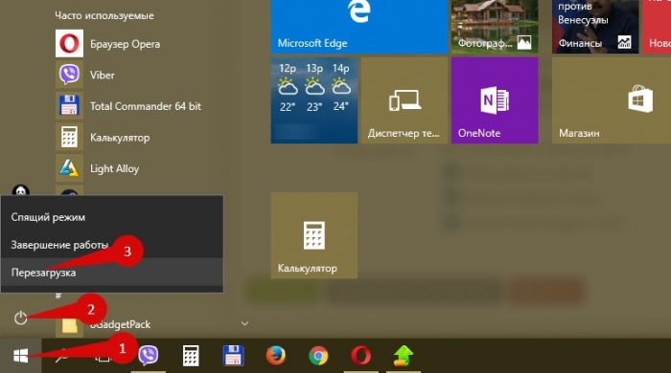Select Спящий режим in power menu

pos(112,217)
